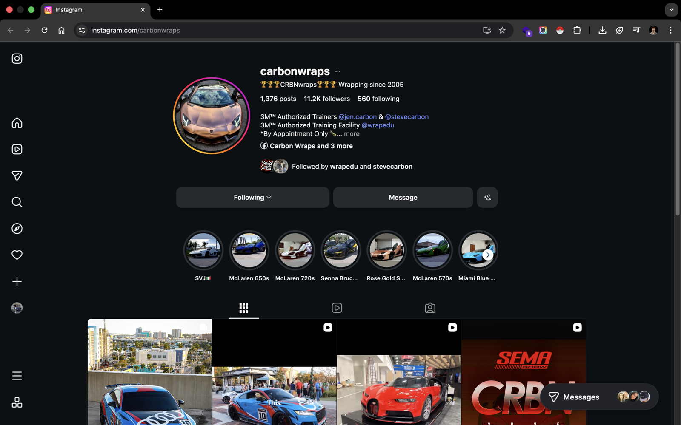The height and width of the screenshot is (425, 681).
Task: Open the browser Downloads icon
Action: [x=602, y=30]
